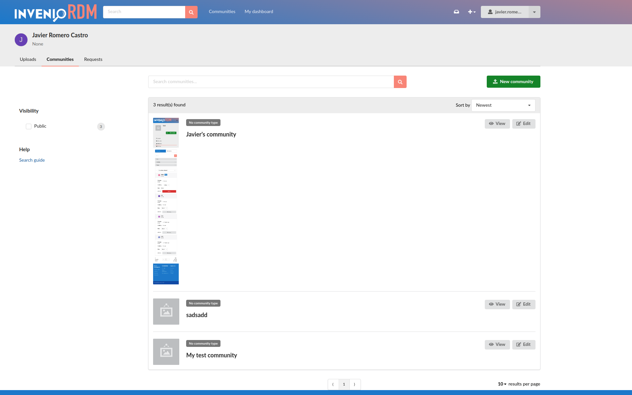Image resolution: width=632 pixels, height=395 pixels.
Task: View Javier's community record
Action: (497, 124)
